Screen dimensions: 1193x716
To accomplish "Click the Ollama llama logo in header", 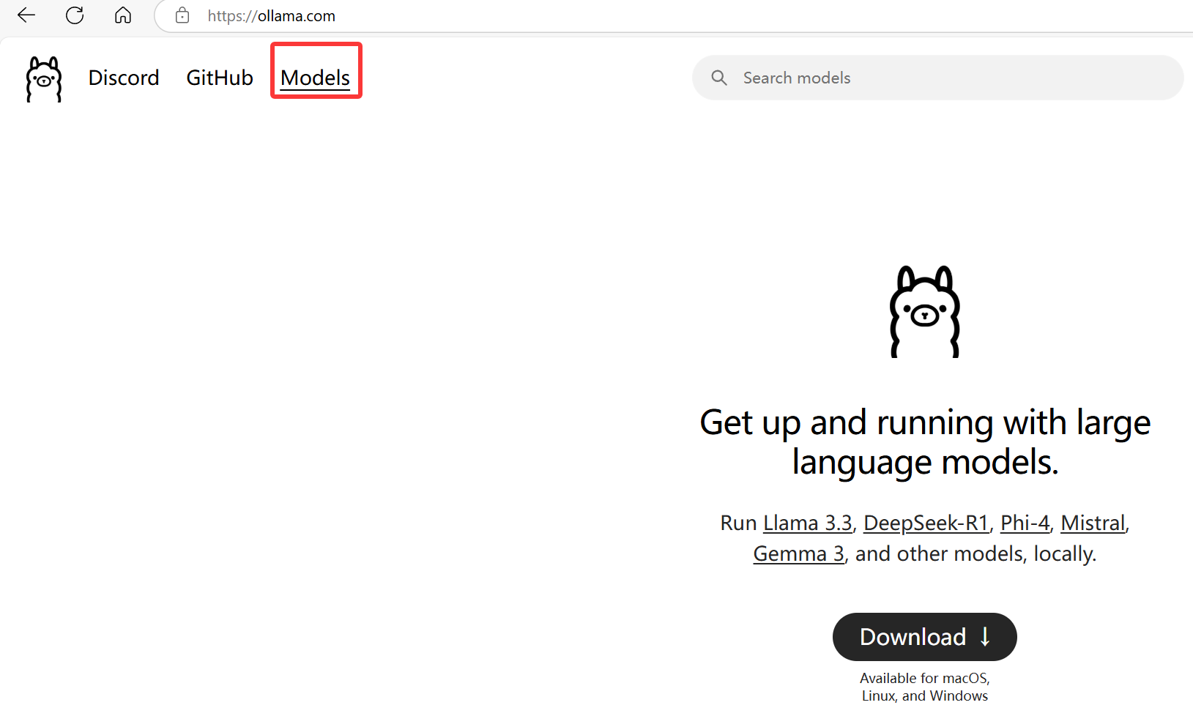I will tap(44, 79).
